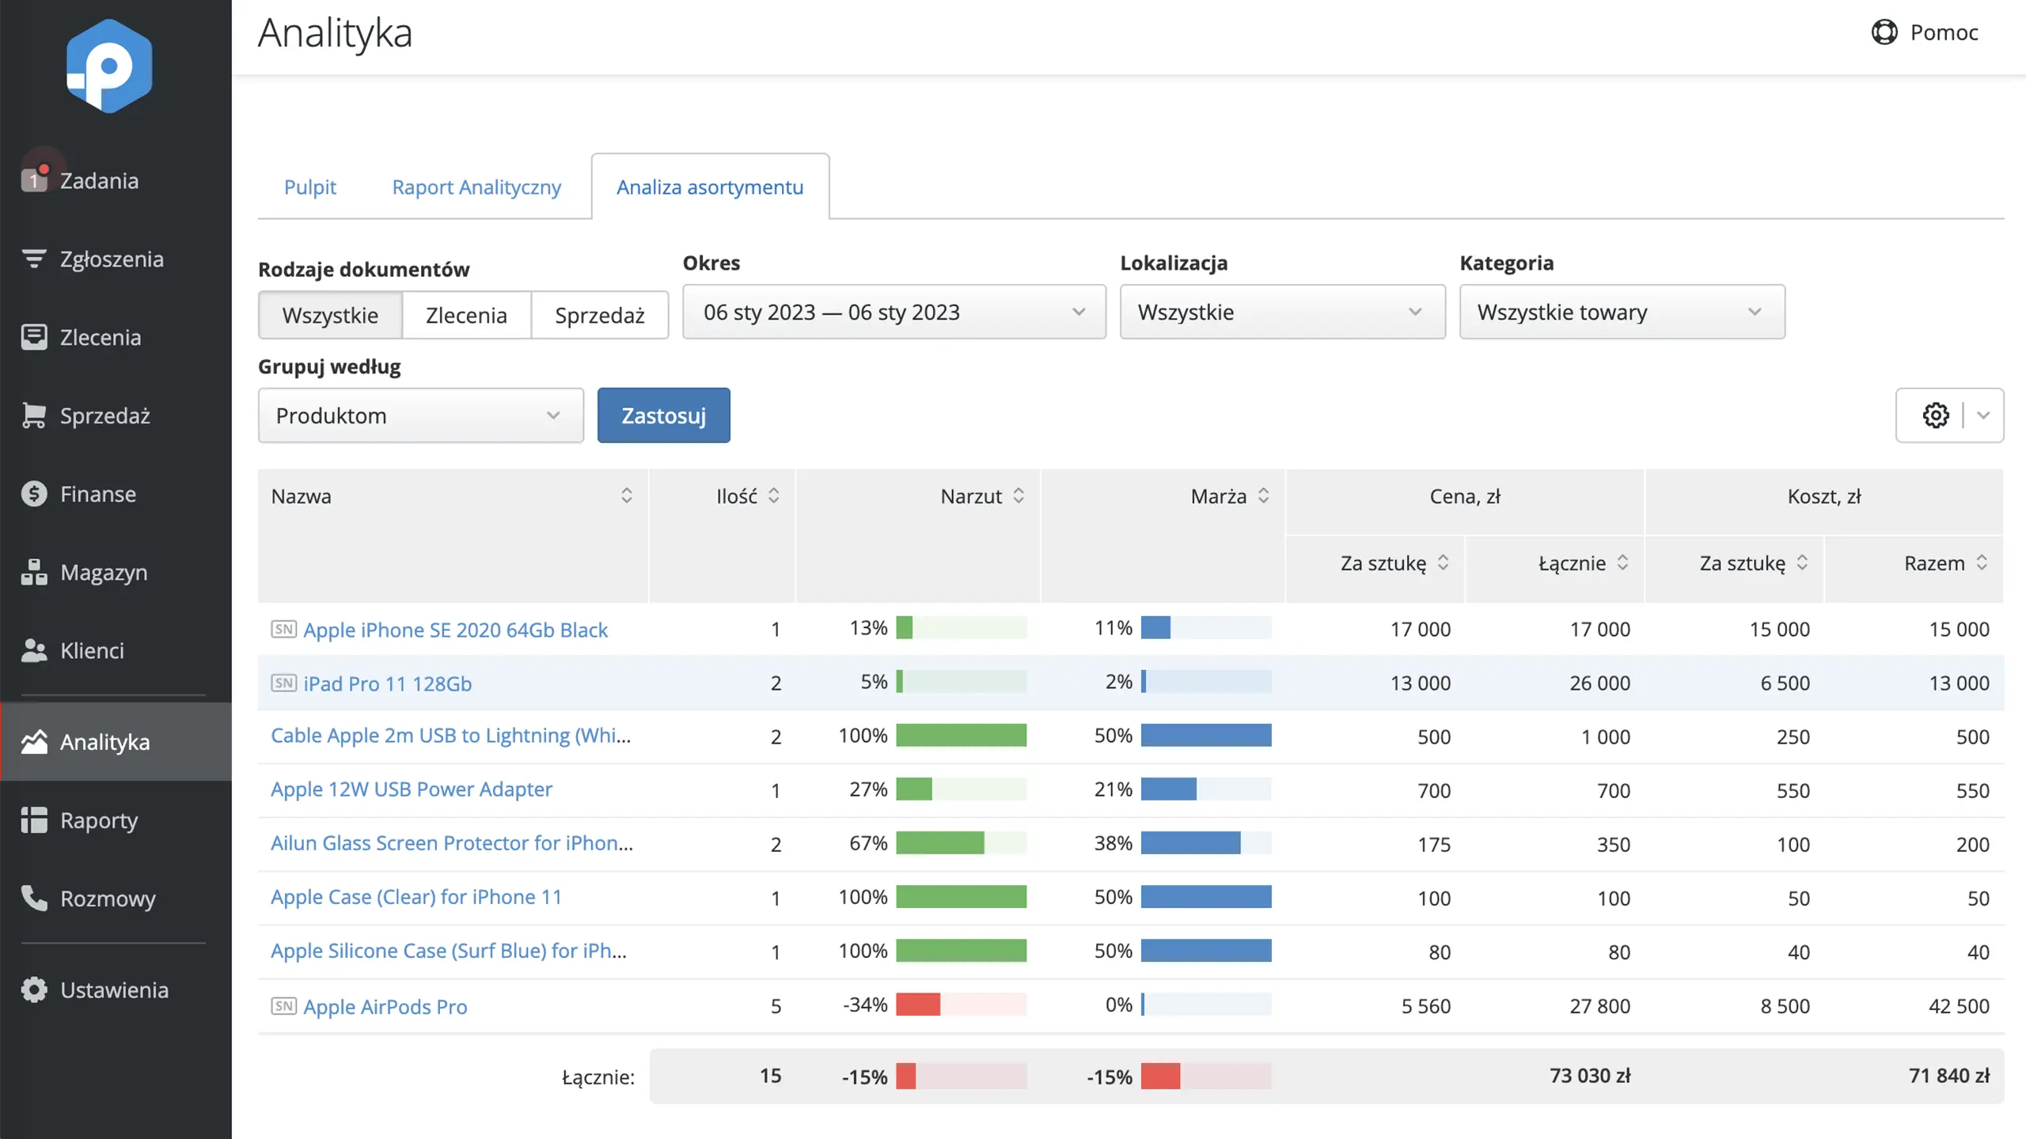This screenshot has height=1139, width=2026.
Task: Click the Magazyn warehouse icon
Action: [34, 572]
